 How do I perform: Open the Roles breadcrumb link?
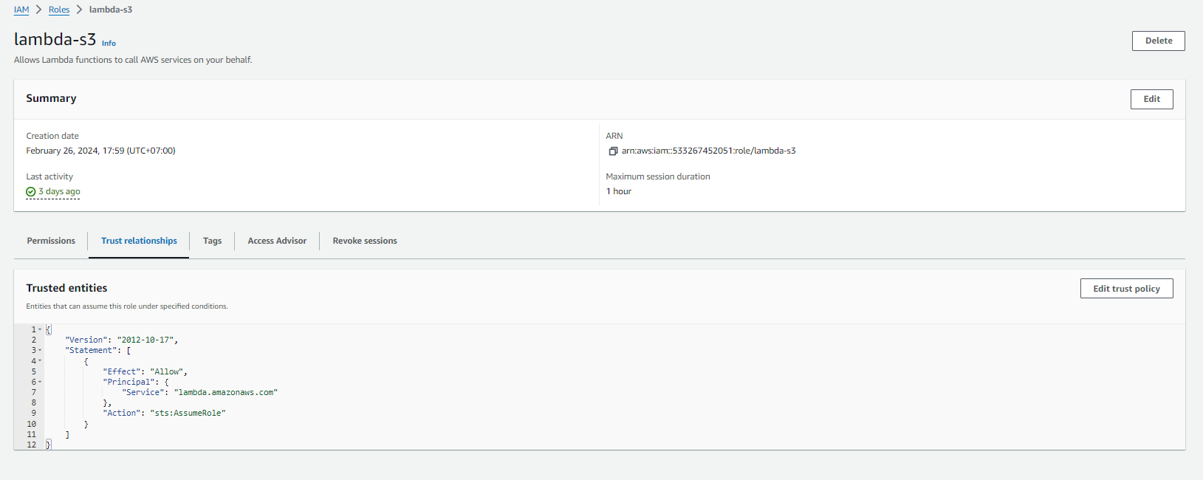click(59, 10)
